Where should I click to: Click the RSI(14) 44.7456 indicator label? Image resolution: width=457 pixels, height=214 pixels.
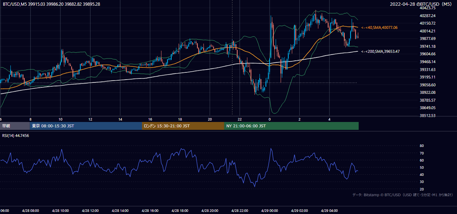pyautogui.click(x=16, y=136)
